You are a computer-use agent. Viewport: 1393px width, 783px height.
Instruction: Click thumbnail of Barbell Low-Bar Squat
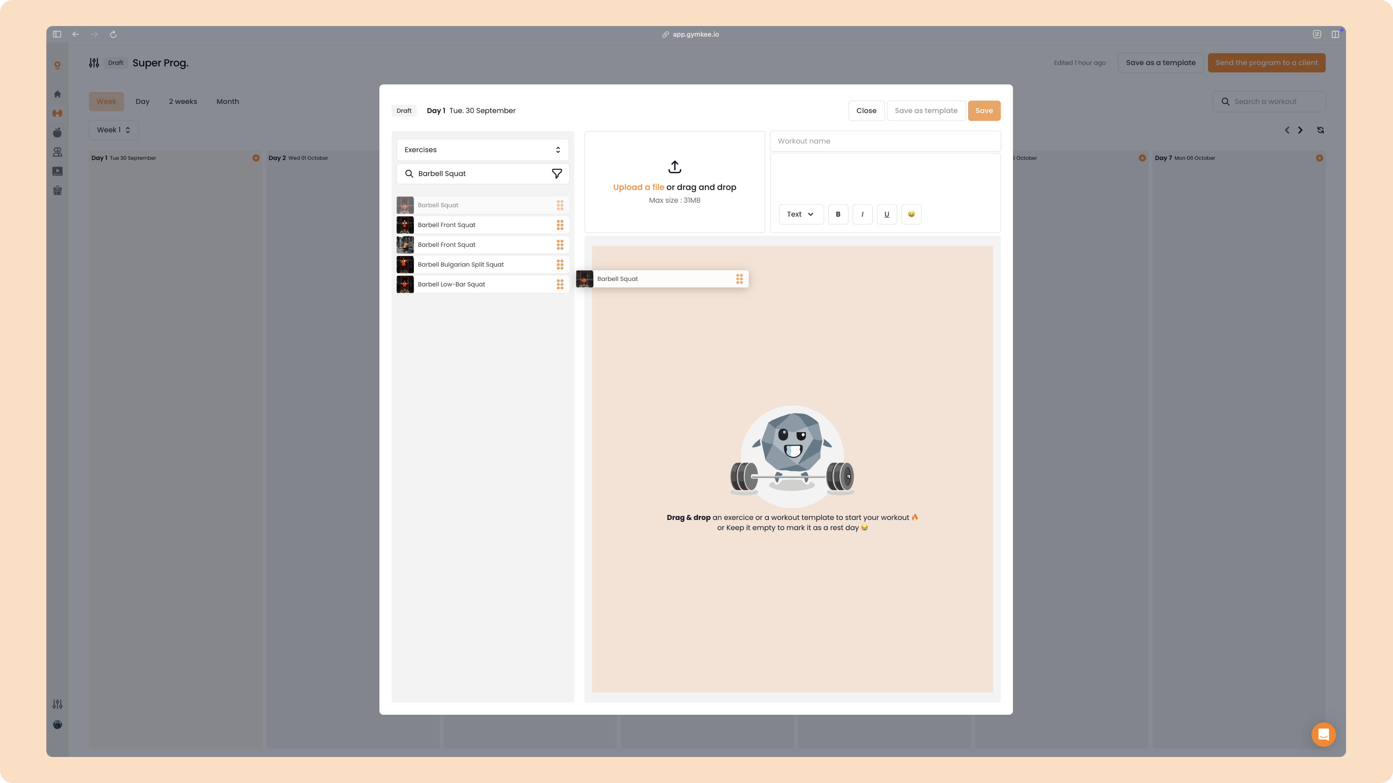coord(405,285)
